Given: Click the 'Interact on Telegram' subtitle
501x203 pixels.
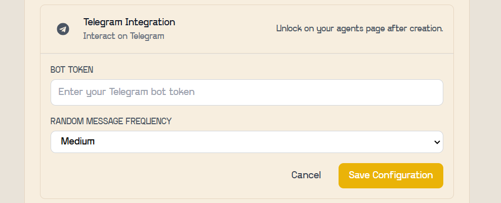Looking at the screenshot, I should [x=123, y=36].
